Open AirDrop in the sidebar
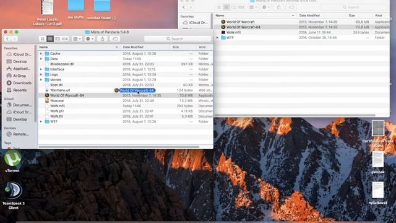Viewport: 396px width, 223px height. (x=17, y=76)
